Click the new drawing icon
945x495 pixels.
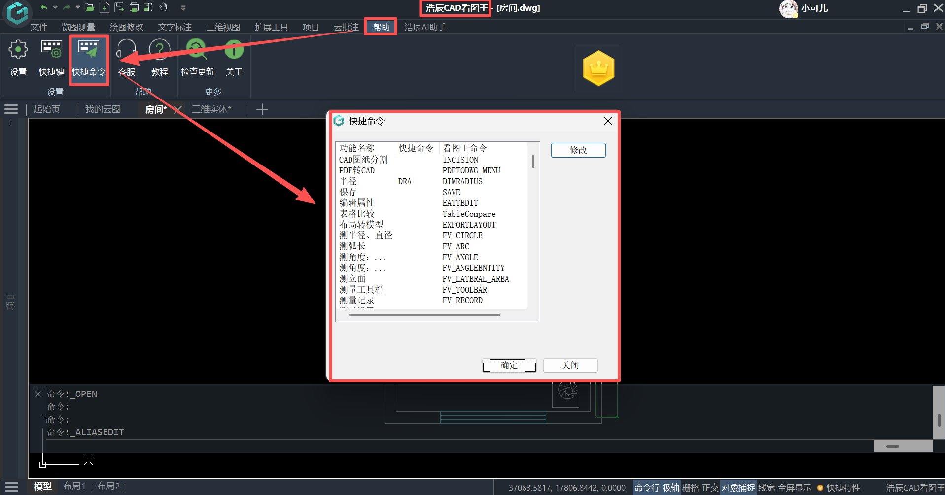tap(105, 7)
